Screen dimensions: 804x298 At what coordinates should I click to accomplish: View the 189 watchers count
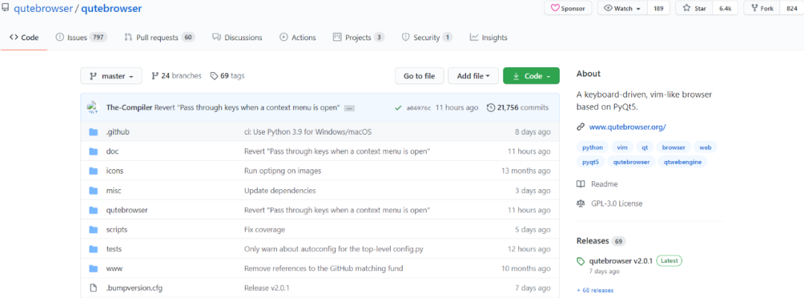(x=658, y=8)
